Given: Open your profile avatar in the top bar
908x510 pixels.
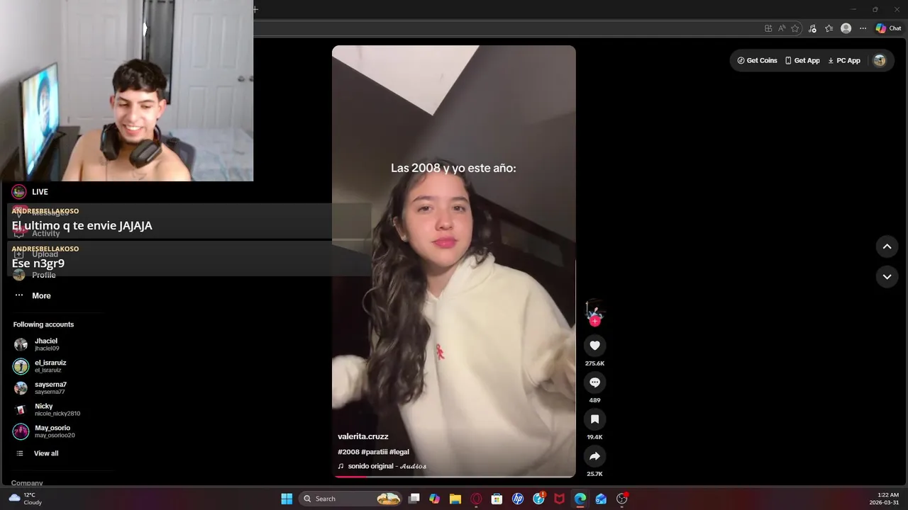Looking at the screenshot, I should coord(880,61).
